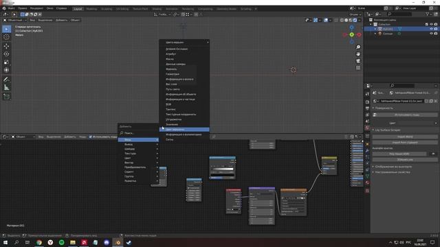The height and width of the screenshot is (247, 440).
Task: Hide Куб.001 object using eye icon
Action: [x=431, y=29]
